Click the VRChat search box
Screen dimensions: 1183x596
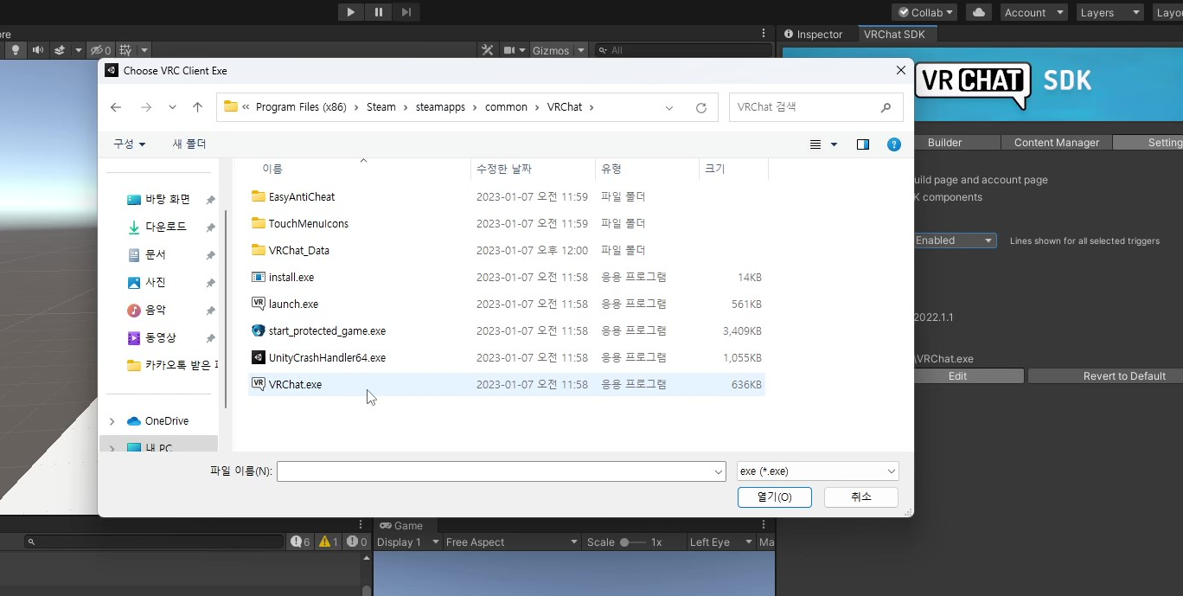(x=815, y=107)
